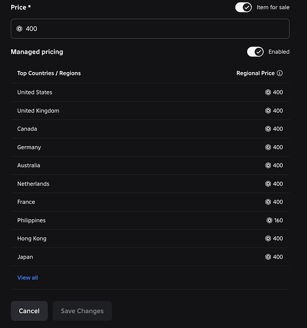Focus the Price input field
This screenshot has width=307, height=328.
(150, 29)
